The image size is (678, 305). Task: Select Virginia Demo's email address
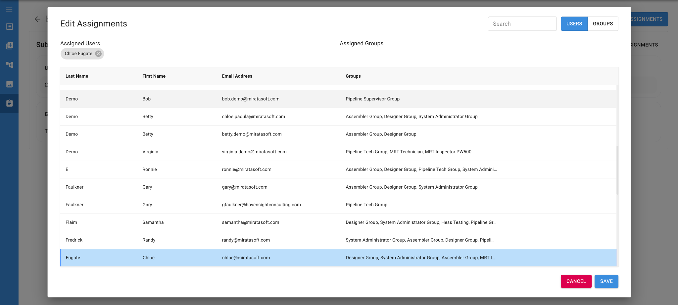(x=254, y=152)
